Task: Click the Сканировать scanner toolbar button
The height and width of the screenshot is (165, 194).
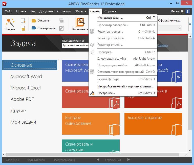Action: coord(44,28)
